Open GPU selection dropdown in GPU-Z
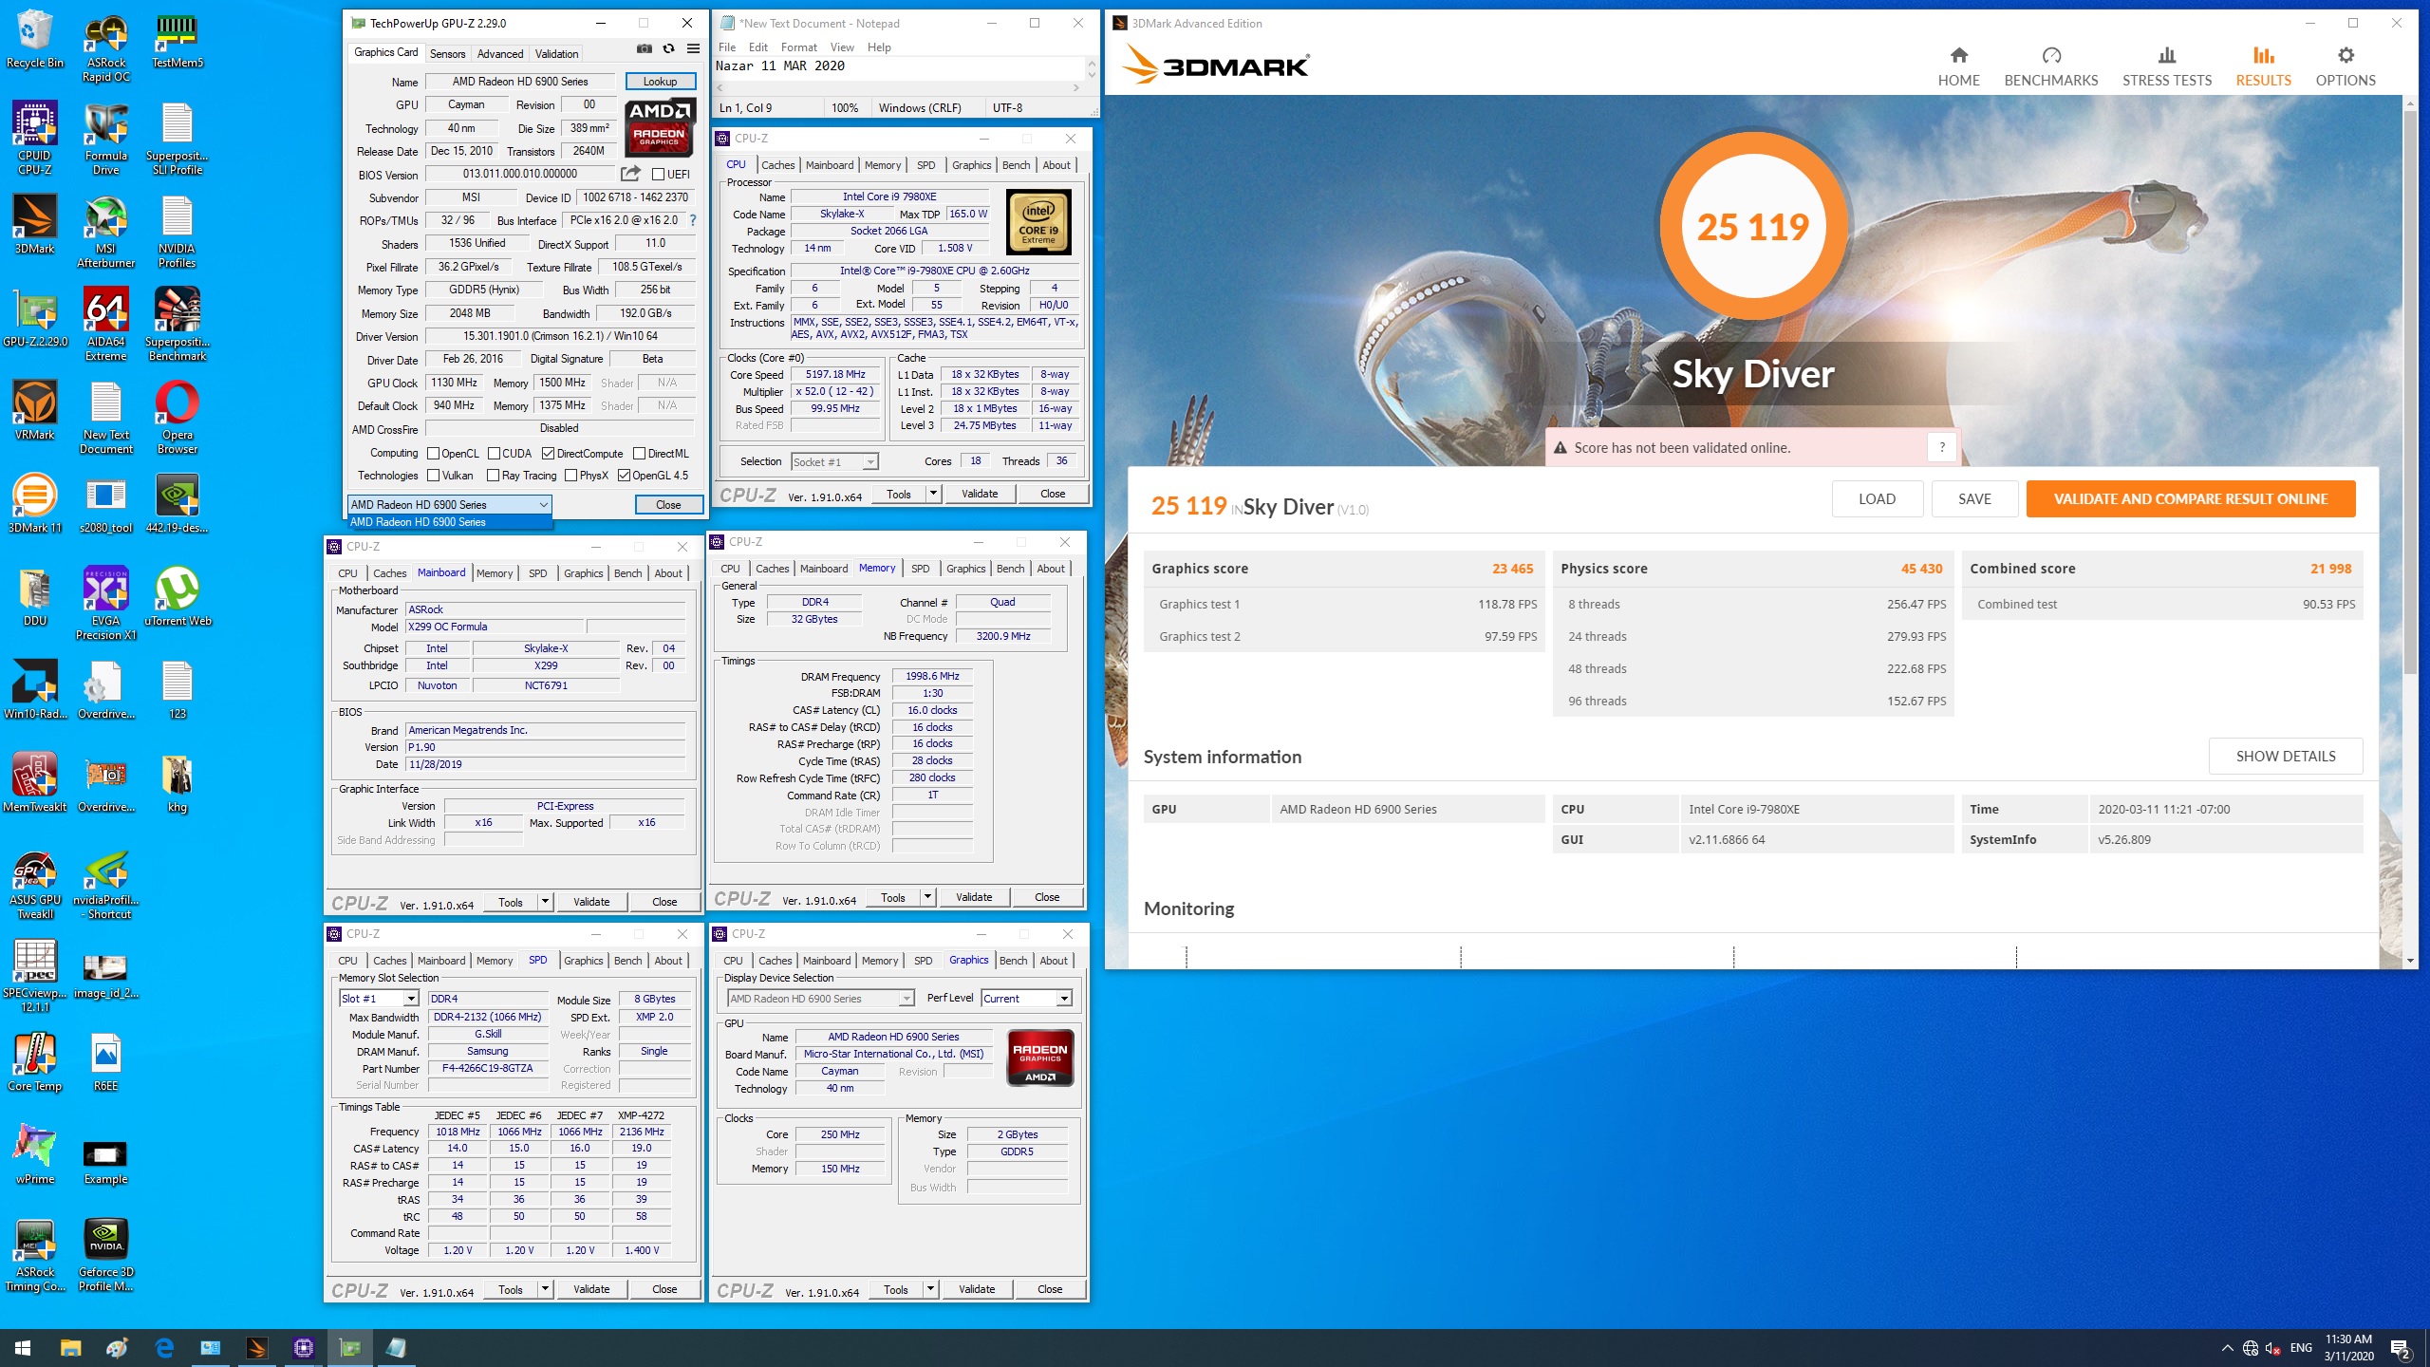The image size is (2430, 1367). pyautogui.click(x=449, y=504)
